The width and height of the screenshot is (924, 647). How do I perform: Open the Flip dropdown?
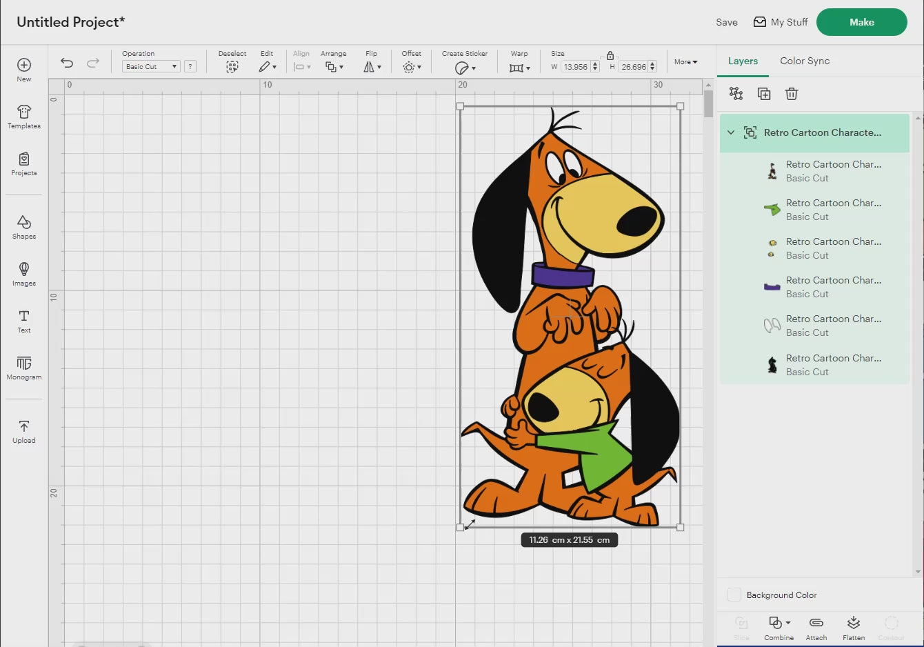point(372,67)
